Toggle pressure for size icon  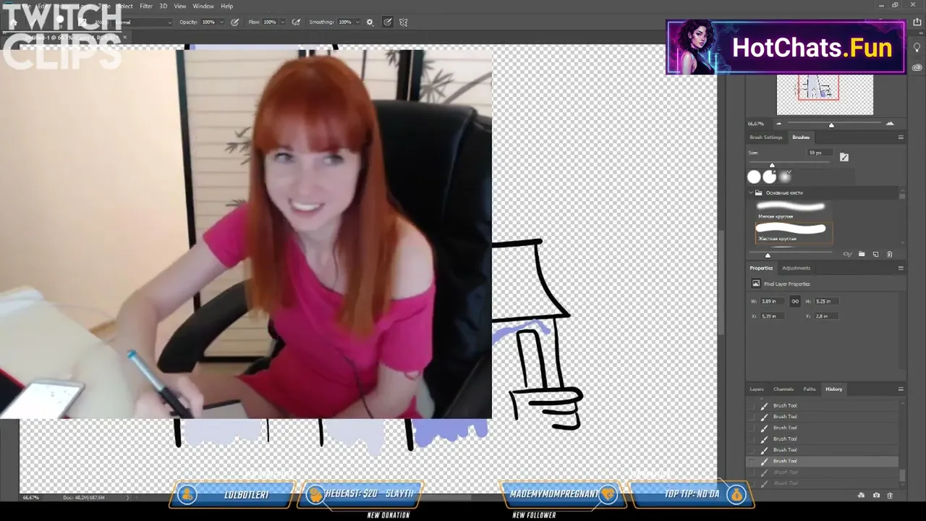(388, 22)
